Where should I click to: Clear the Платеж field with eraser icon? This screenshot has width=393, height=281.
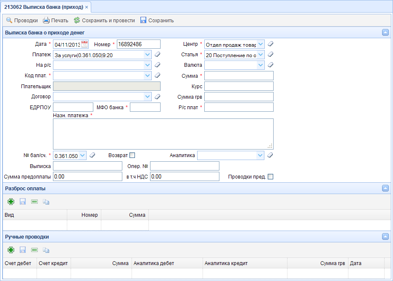tap(157, 54)
